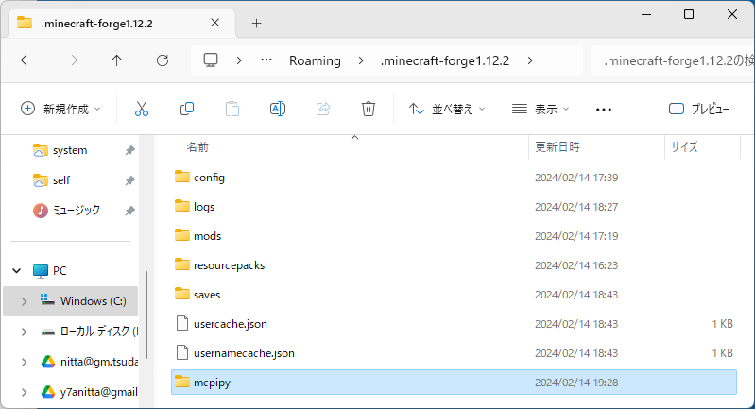
Task: Click the Rename icon in toolbar
Action: [278, 109]
